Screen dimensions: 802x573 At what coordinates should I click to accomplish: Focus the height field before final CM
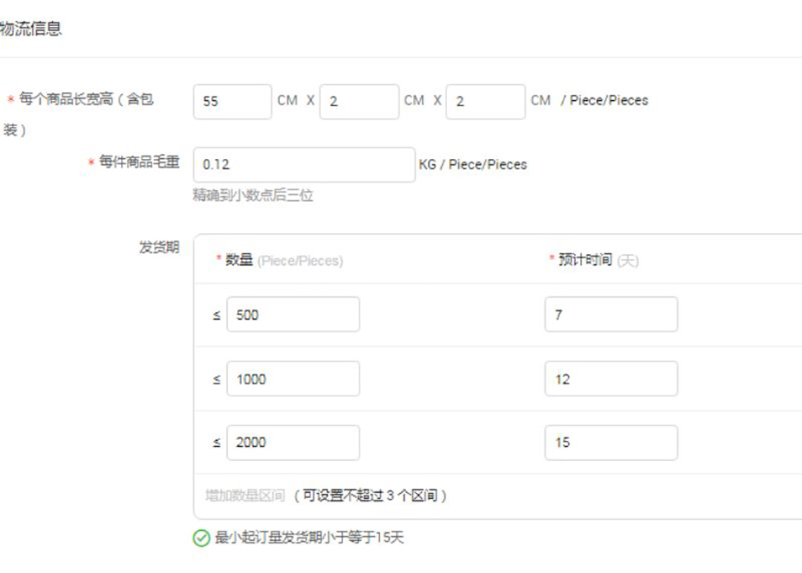(x=485, y=101)
